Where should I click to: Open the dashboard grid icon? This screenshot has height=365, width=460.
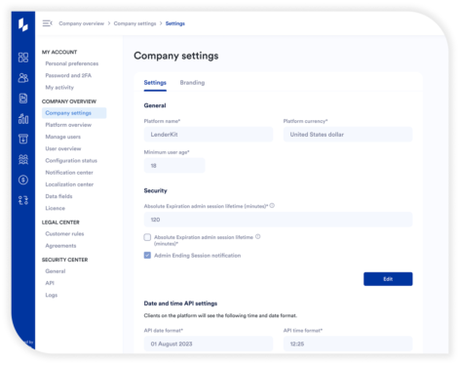click(23, 58)
